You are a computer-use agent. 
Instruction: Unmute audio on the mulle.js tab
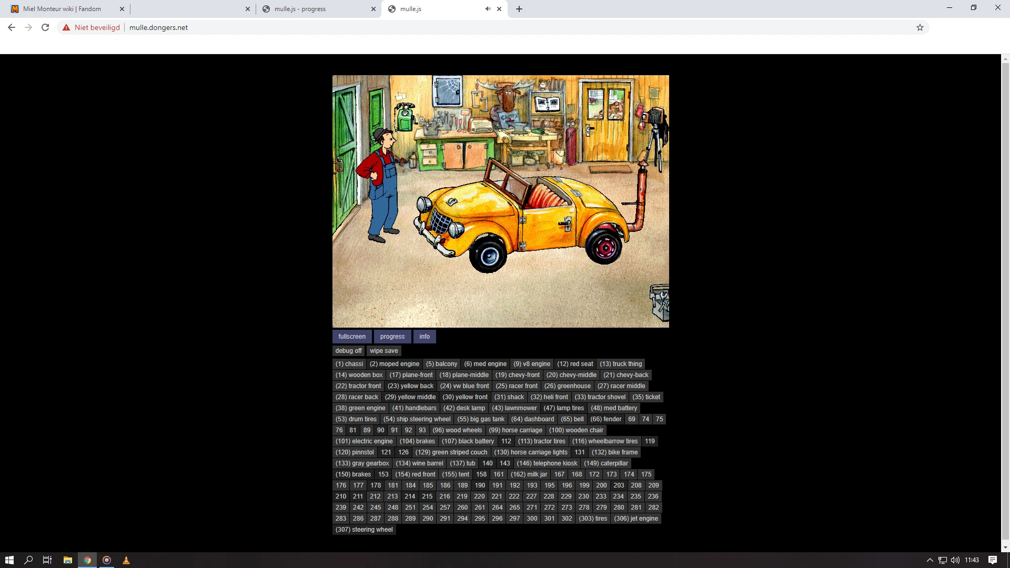[487, 8]
